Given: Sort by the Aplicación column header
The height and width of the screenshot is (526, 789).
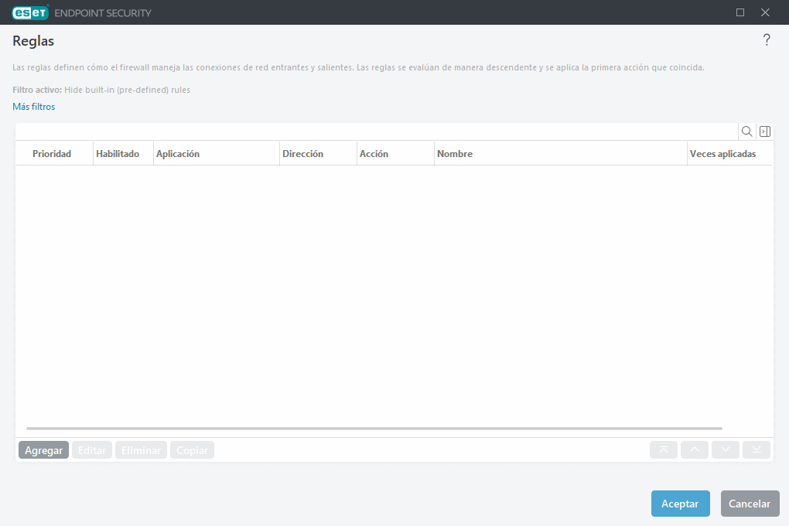Looking at the screenshot, I should [178, 154].
